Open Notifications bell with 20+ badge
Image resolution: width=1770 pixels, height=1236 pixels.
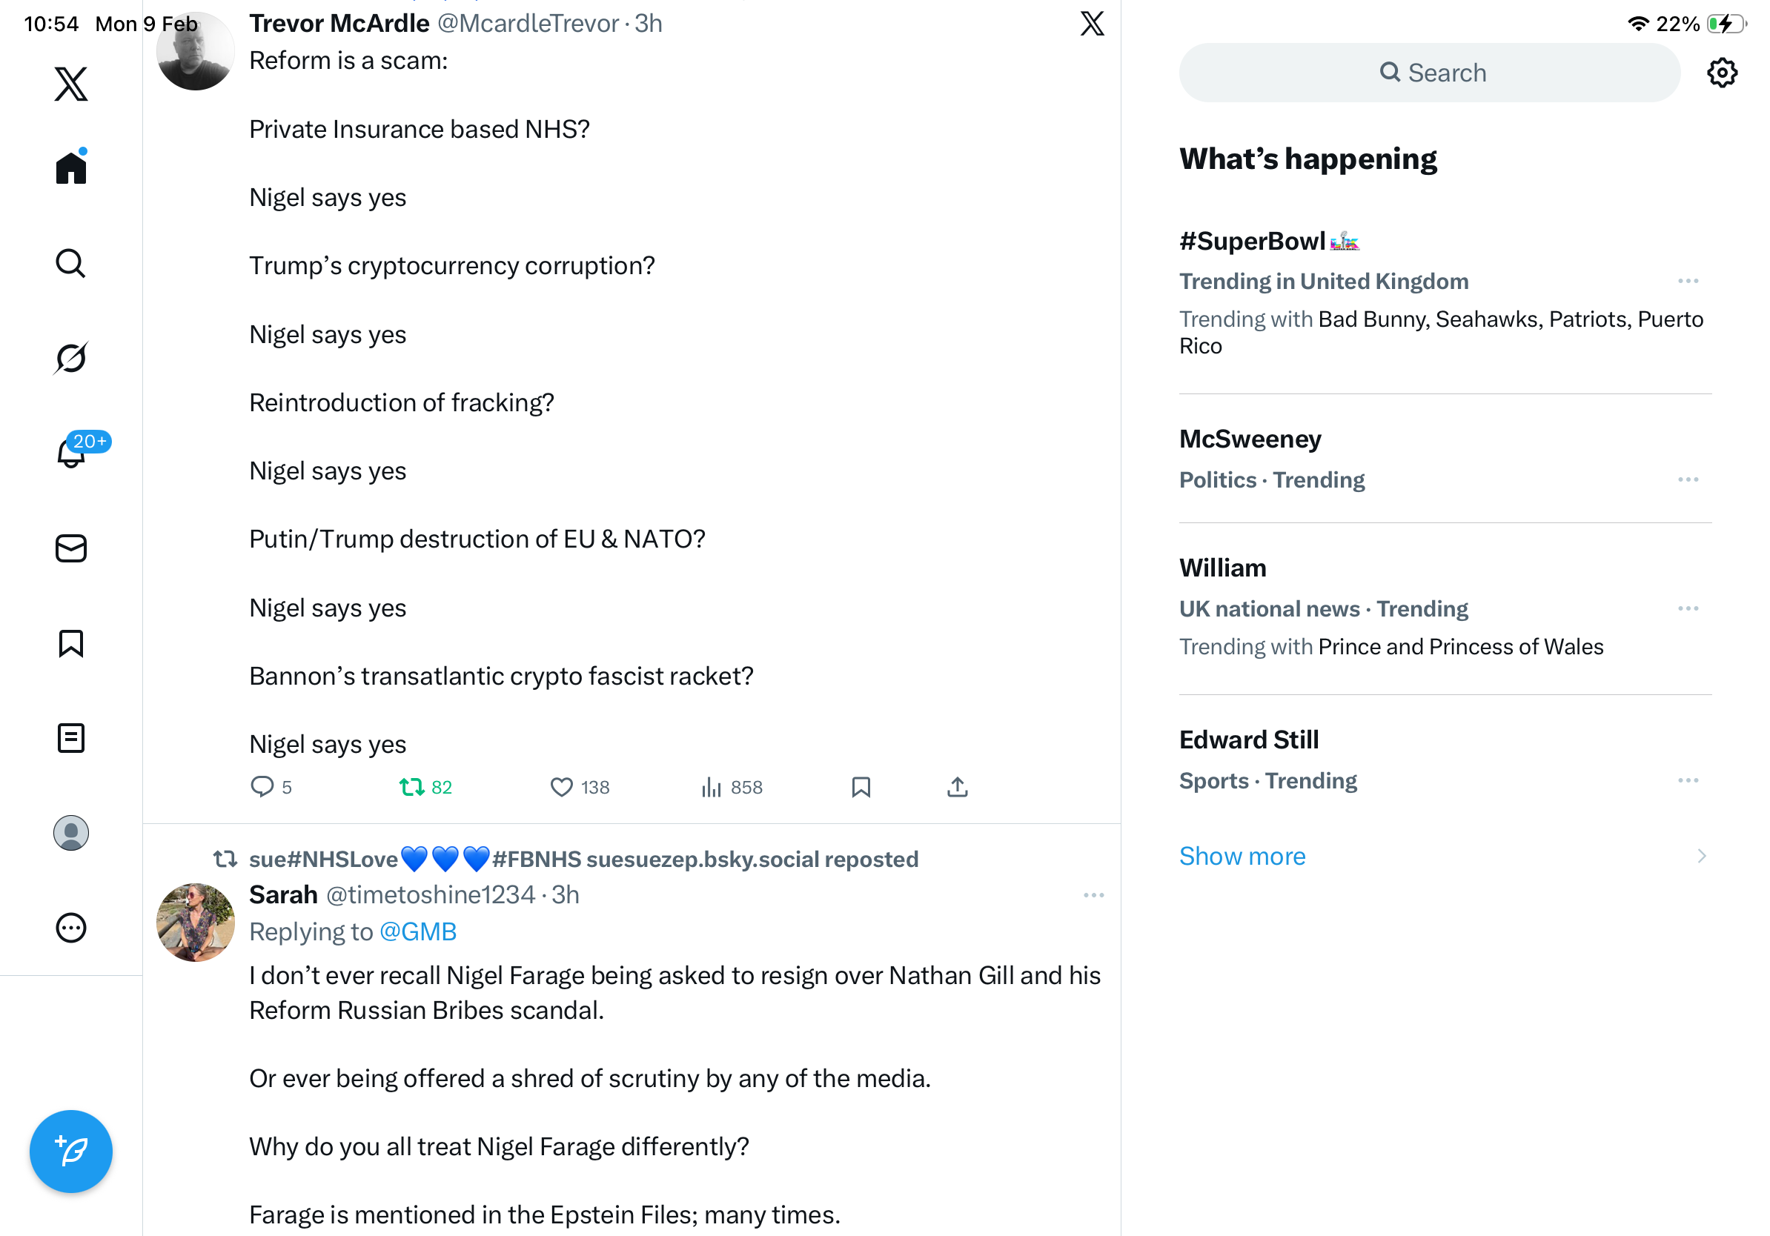(73, 451)
